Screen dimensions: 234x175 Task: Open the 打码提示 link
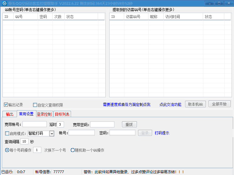pyautogui.click(x=162, y=133)
